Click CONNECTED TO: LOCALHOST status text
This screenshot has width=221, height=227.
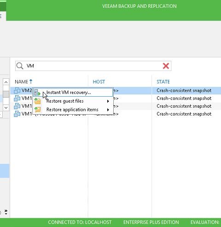[x=80, y=222]
